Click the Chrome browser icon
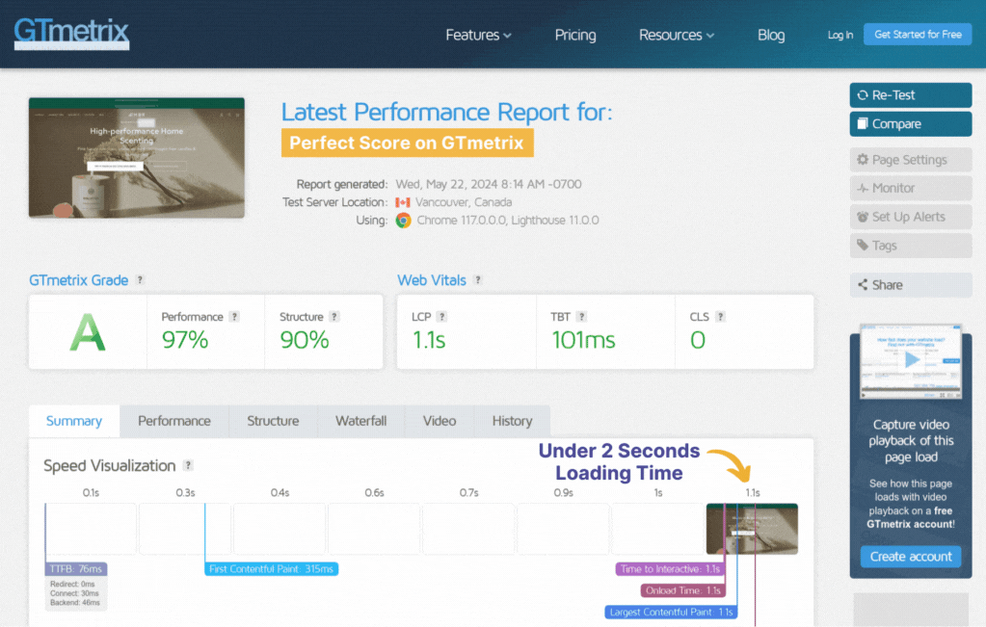This screenshot has width=986, height=627. tap(403, 221)
